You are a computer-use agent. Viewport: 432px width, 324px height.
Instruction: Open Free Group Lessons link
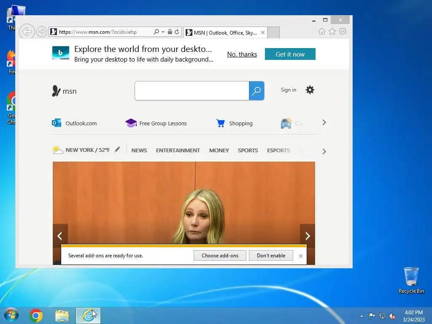point(156,123)
